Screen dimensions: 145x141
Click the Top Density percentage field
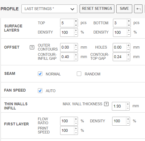click(x=67, y=32)
